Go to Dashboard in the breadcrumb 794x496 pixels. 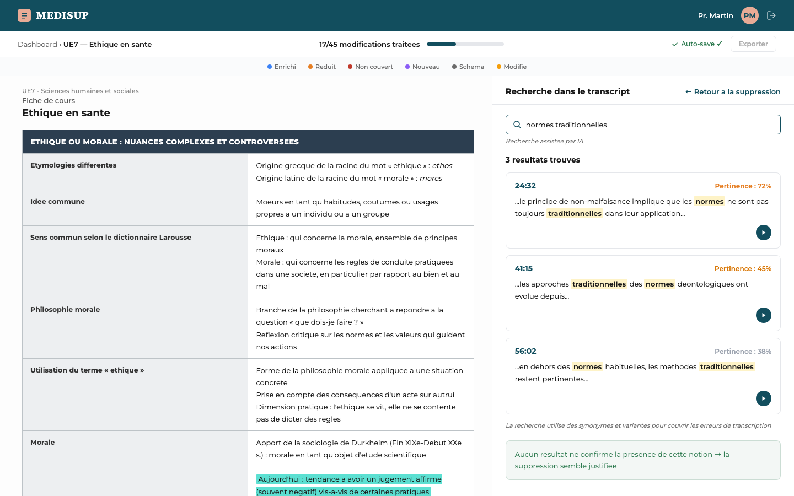[37, 44]
